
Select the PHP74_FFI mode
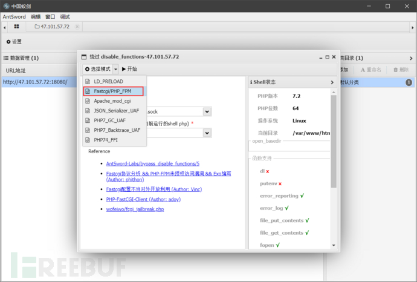[115, 140]
